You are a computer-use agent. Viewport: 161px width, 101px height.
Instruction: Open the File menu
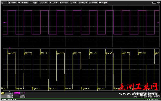tap(4, 3)
